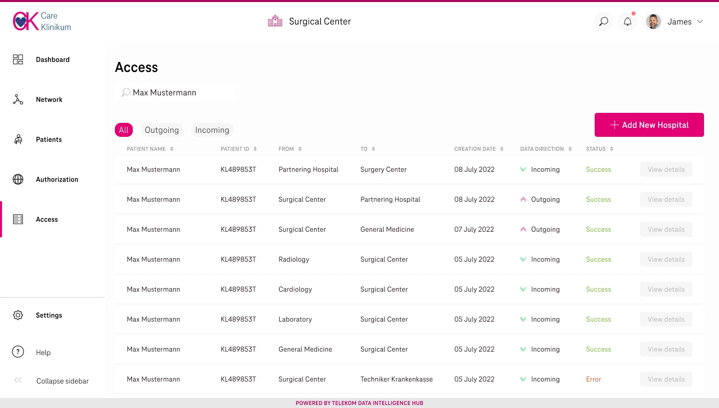The image size is (719, 408).
Task: Click the Patients person icon
Action: click(18, 139)
